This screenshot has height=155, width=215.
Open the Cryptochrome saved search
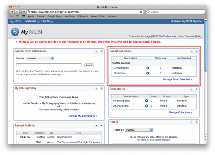(x=121, y=68)
